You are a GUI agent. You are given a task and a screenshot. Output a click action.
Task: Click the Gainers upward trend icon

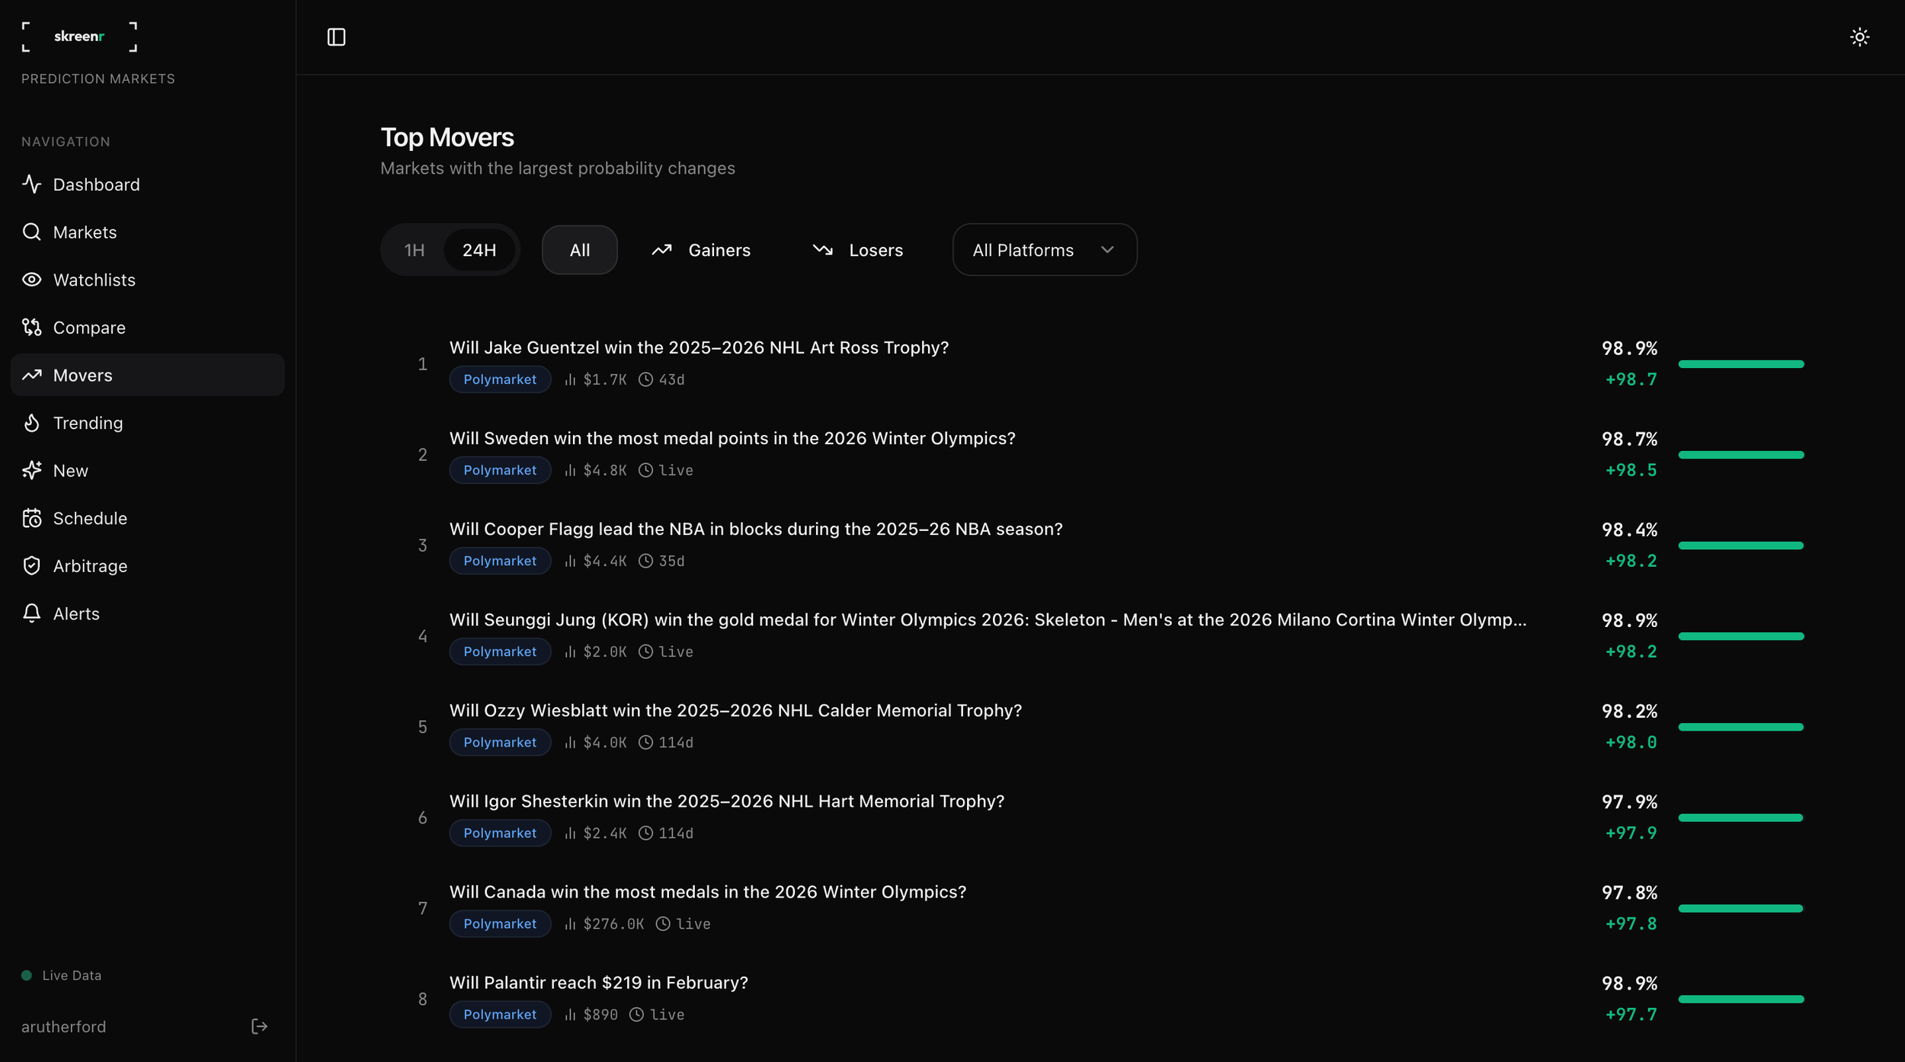pyautogui.click(x=661, y=250)
